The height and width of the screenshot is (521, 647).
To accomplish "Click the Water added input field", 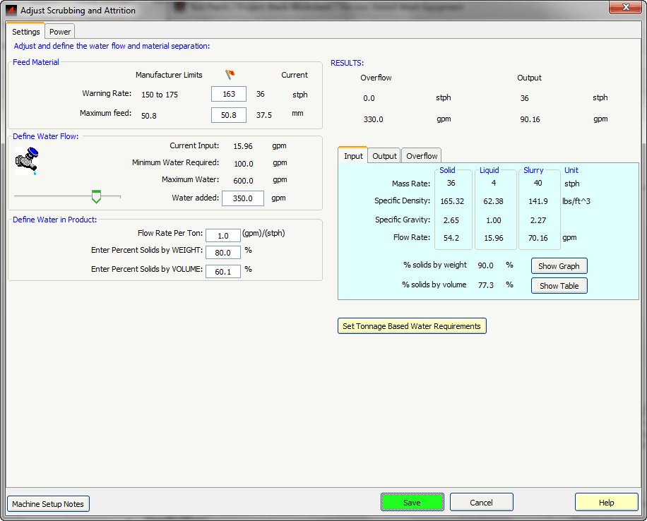I will [242, 198].
